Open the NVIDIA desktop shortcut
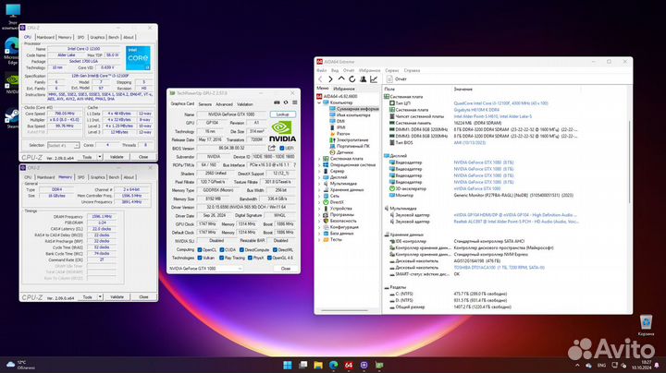 tap(11, 83)
